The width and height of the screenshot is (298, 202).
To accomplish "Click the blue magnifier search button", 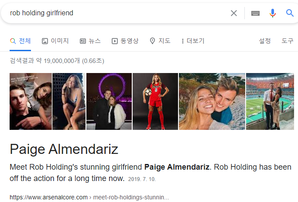I will [x=290, y=13].
